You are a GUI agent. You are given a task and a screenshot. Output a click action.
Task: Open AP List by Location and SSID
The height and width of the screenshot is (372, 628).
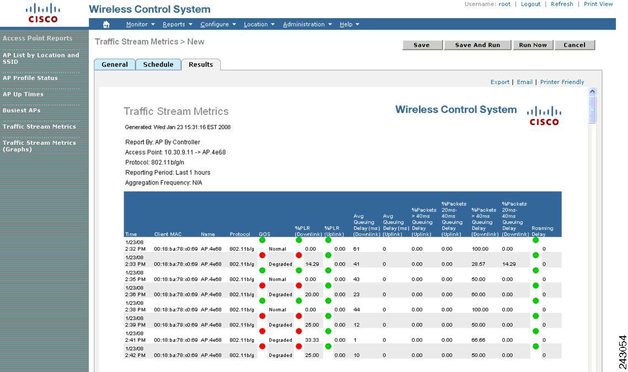(x=41, y=58)
